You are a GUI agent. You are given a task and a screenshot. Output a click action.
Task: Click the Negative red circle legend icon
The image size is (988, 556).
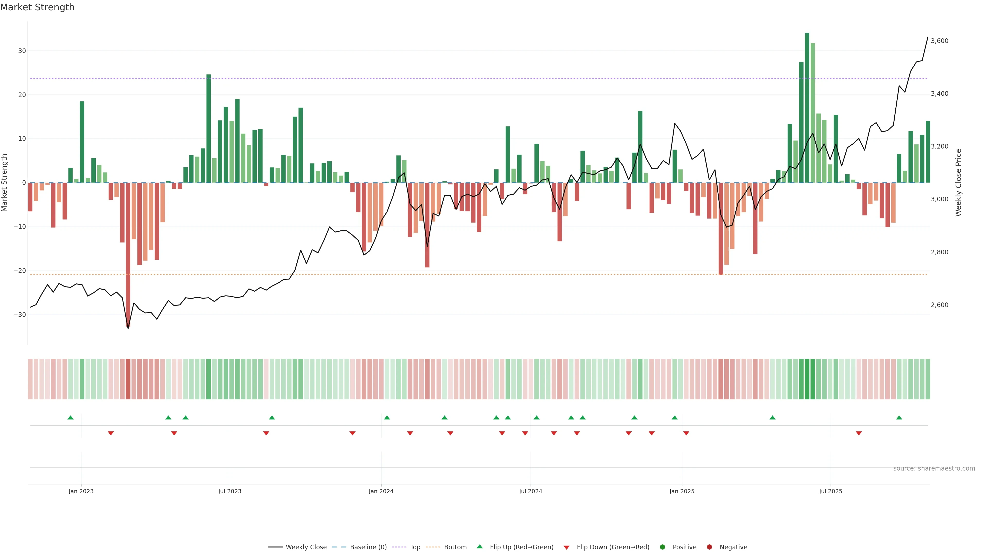[709, 547]
